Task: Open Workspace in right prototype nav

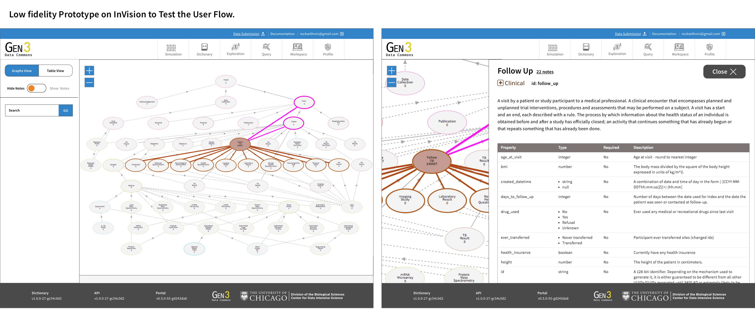Action: point(680,49)
